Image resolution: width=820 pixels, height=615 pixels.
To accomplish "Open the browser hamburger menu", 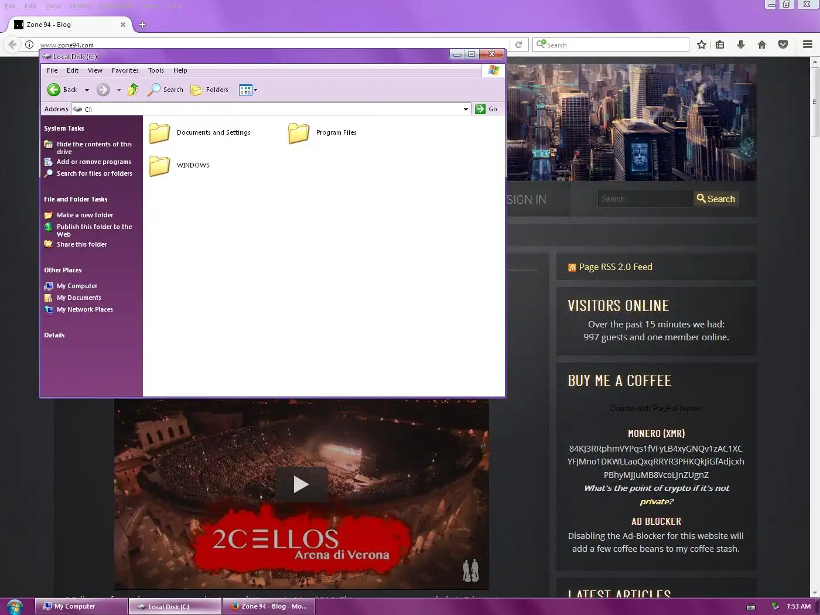I will (808, 45).
